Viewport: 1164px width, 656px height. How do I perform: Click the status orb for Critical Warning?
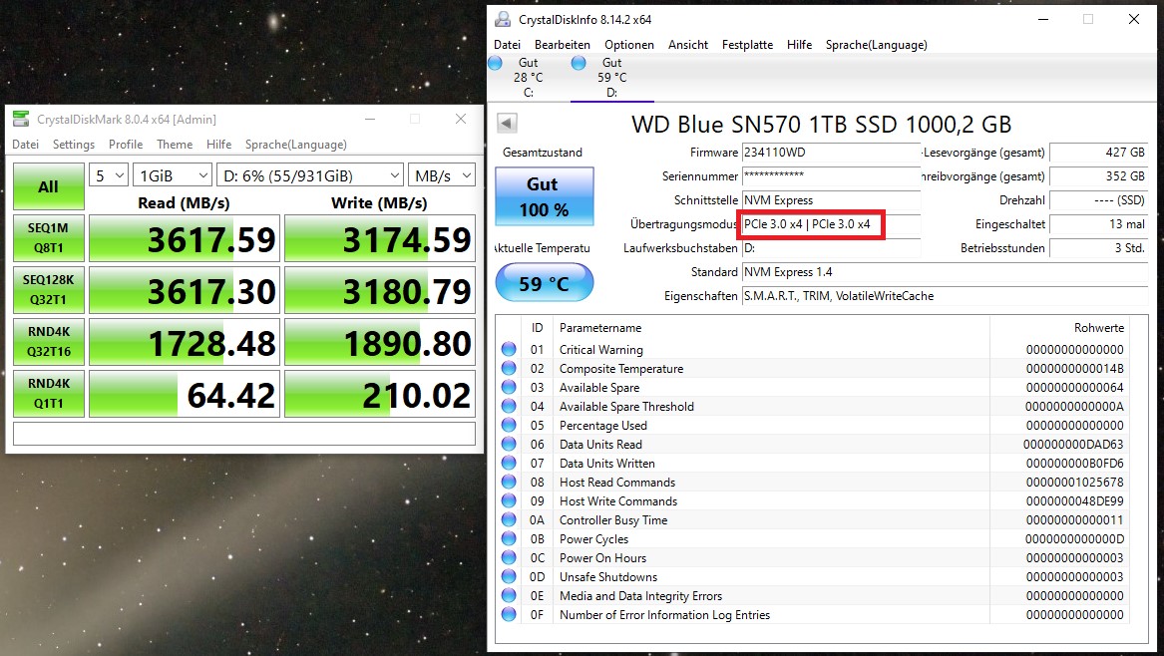[x=509, y=350]
